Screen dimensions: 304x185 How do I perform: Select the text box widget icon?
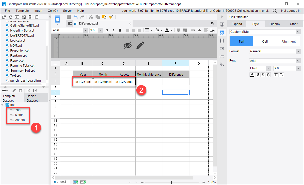pyautogui.click(x=199, y=30)
